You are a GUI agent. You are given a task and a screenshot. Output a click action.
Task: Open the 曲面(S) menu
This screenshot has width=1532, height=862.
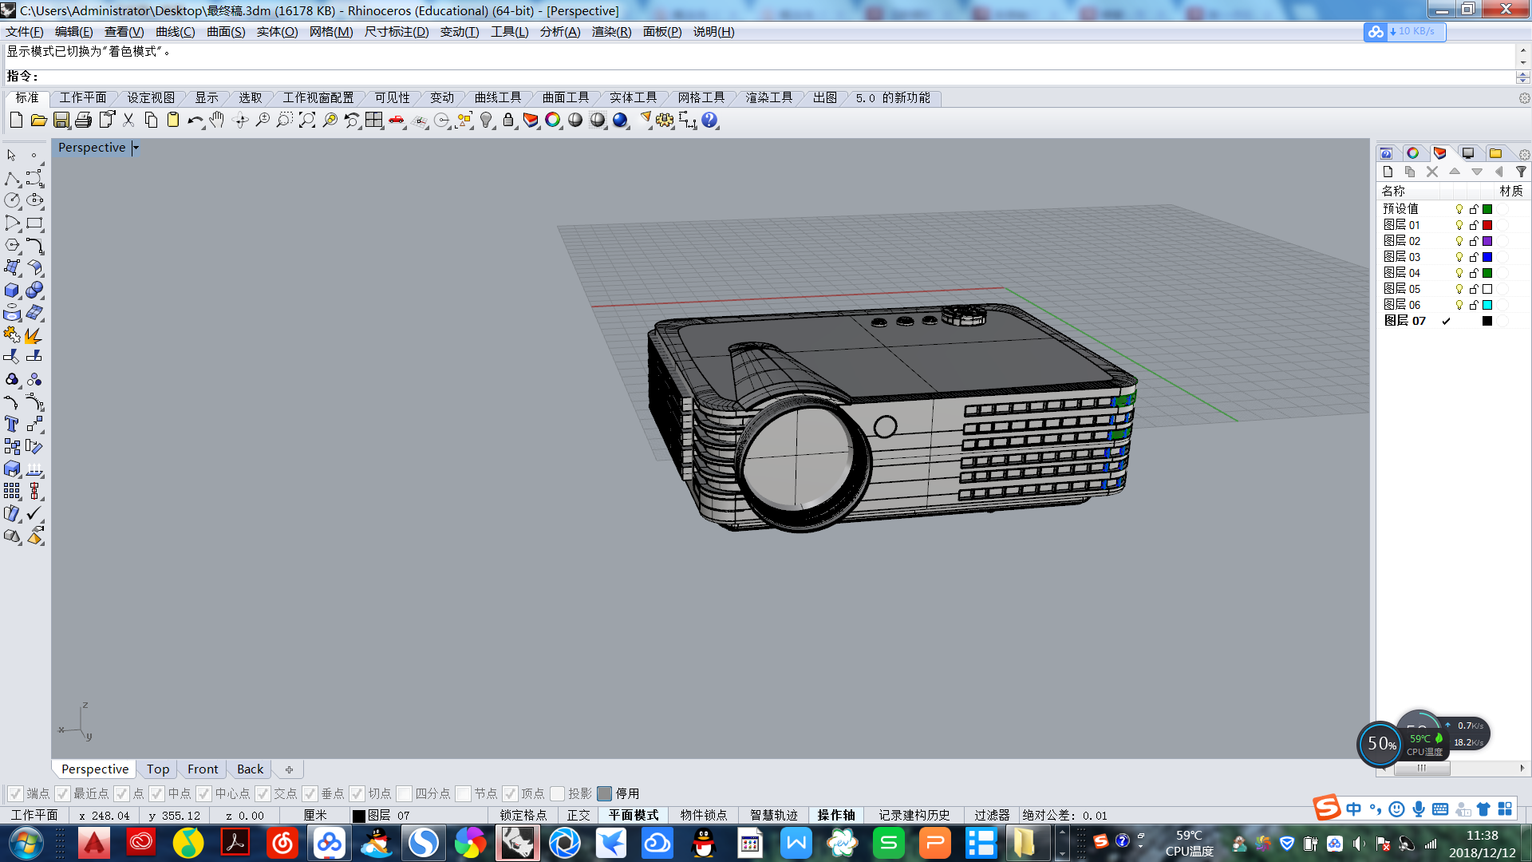coord(226,32)
